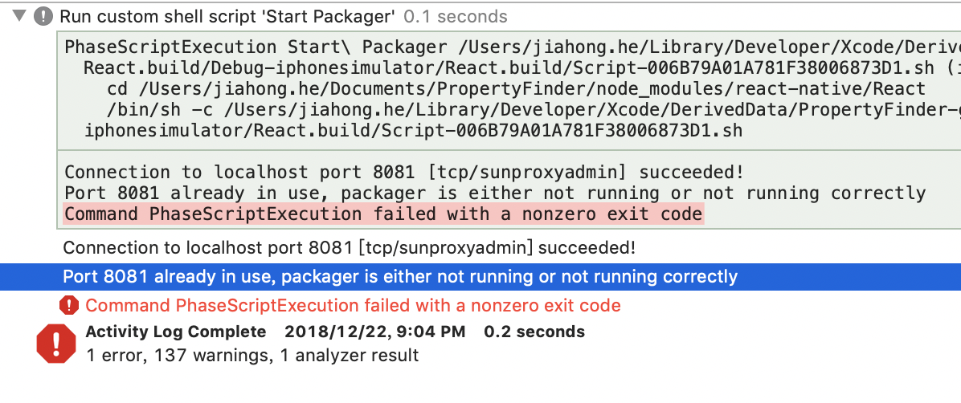Click the '2018/12/22, 9:04 PM' timestamp

pos(374,332)
